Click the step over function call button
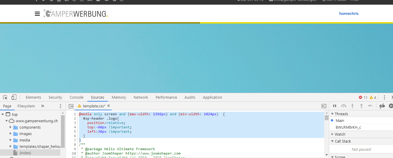Screen dimensions: 393x158 coord(344,106)
